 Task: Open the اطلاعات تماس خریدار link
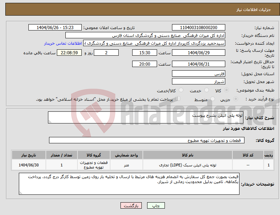pos(63,43)
